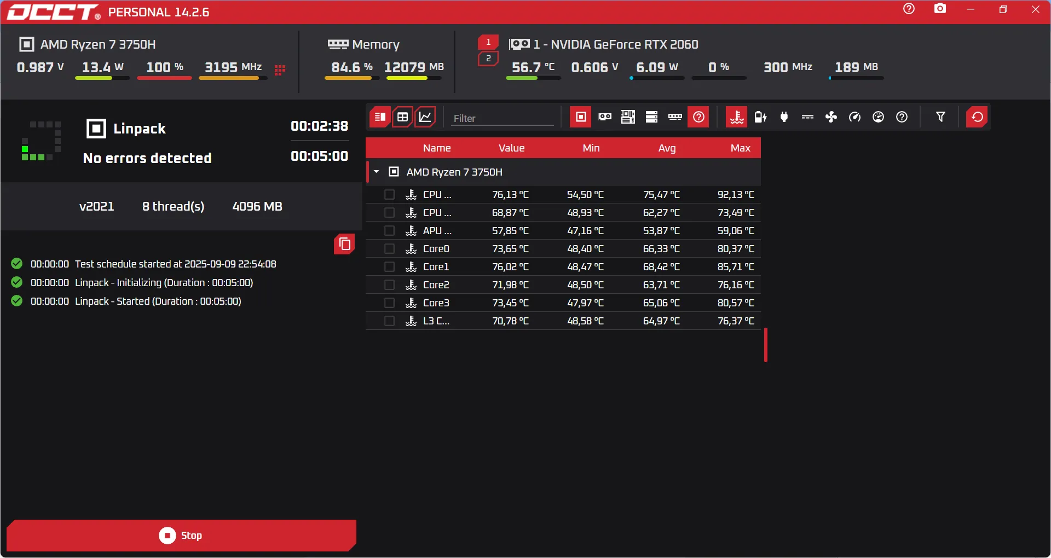This screenshot has width=1051, height=558.
Task: Check the Core0 temperature checkbox
Action: click(x=389, y=249)
